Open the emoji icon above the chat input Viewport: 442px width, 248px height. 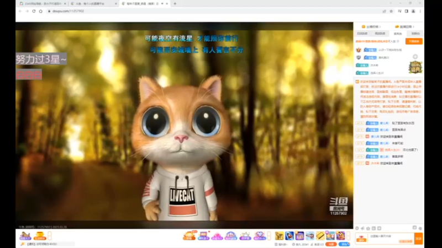coord(357,228)
